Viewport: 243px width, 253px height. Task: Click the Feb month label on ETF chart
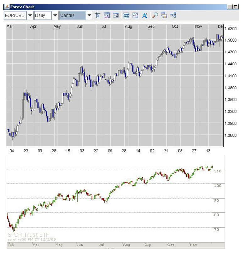11,245
